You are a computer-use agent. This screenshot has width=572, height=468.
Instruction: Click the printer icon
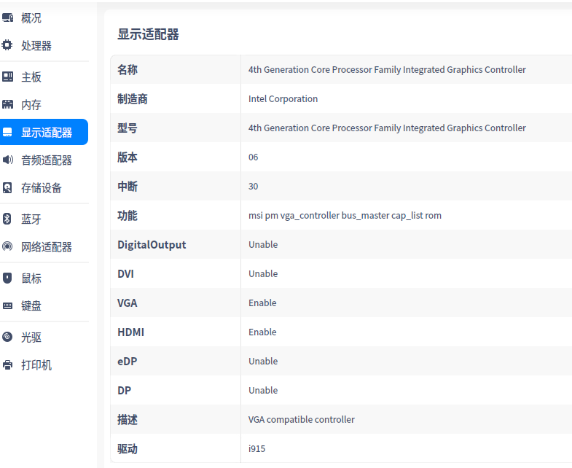[7, 364]
